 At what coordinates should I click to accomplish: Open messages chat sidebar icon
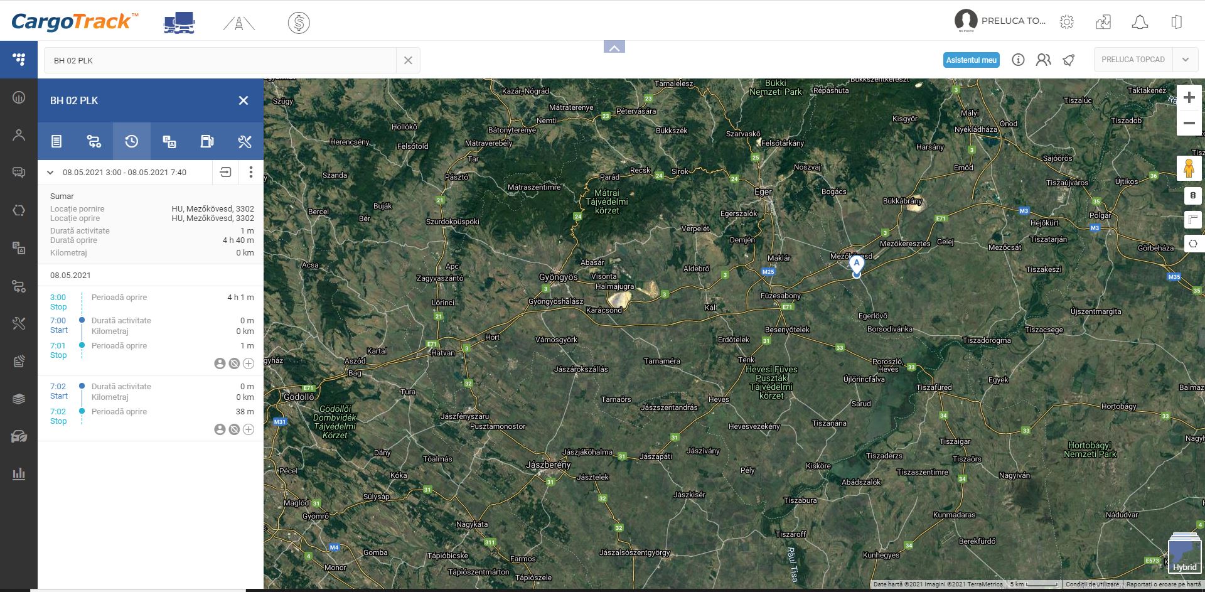[x=19, y=173]
